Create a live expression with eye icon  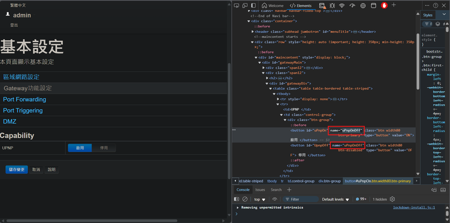275,199
